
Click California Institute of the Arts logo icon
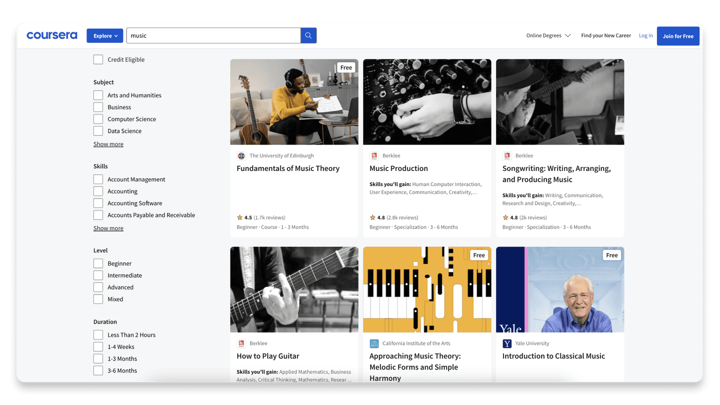coord(374,343)
